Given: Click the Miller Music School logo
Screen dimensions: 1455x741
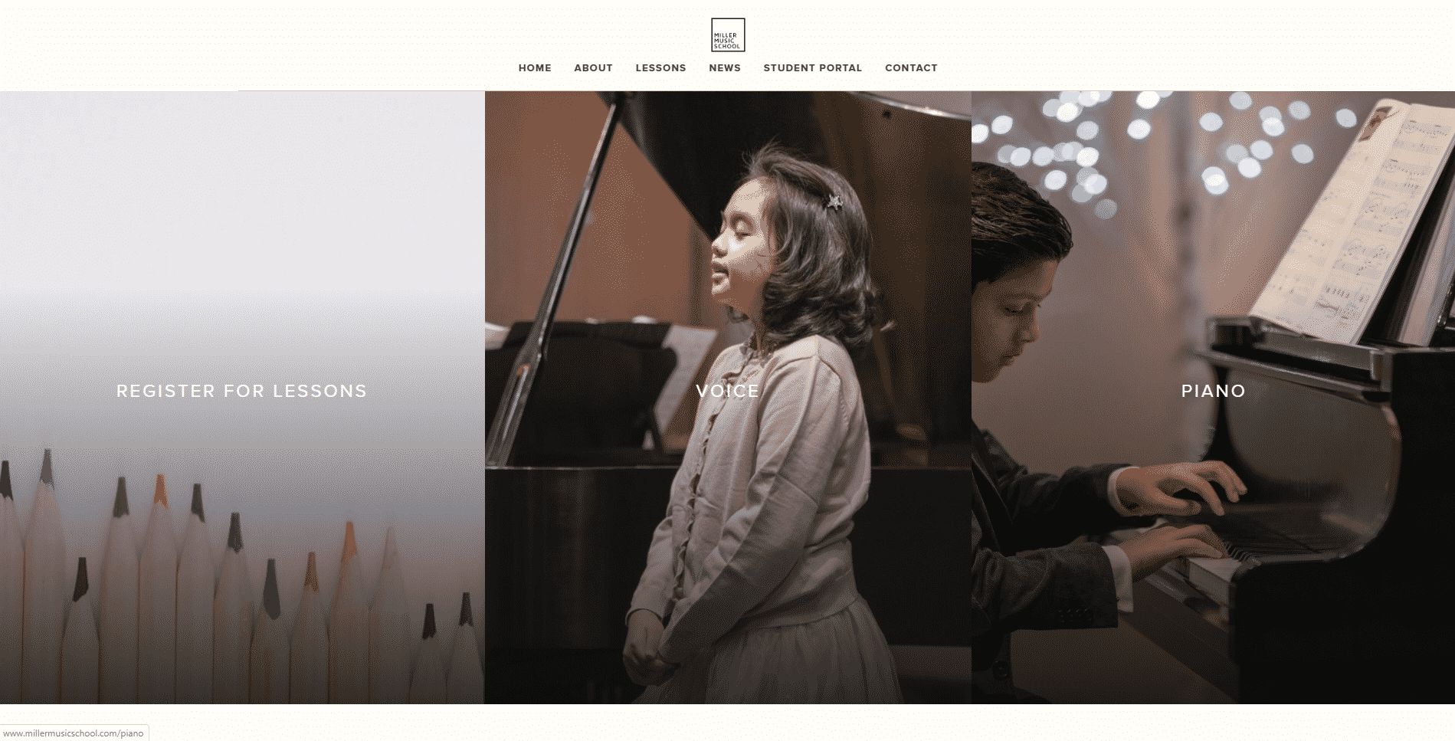Looking at the screenshot, I should coord(727,35).
